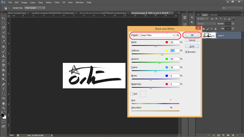Select the Eyedropper tool in toolbox

pyautogui.click(x=3, y=42)
